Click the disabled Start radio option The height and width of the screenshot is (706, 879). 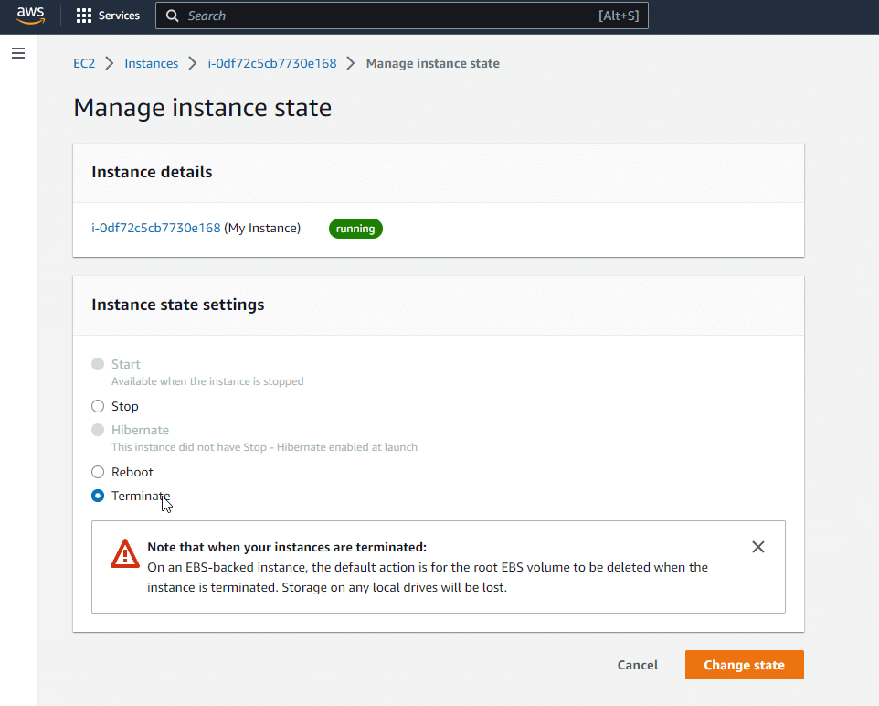click(98, 364)
